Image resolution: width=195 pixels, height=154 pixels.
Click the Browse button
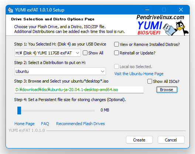pyautogui.click(x=167, y=90)
